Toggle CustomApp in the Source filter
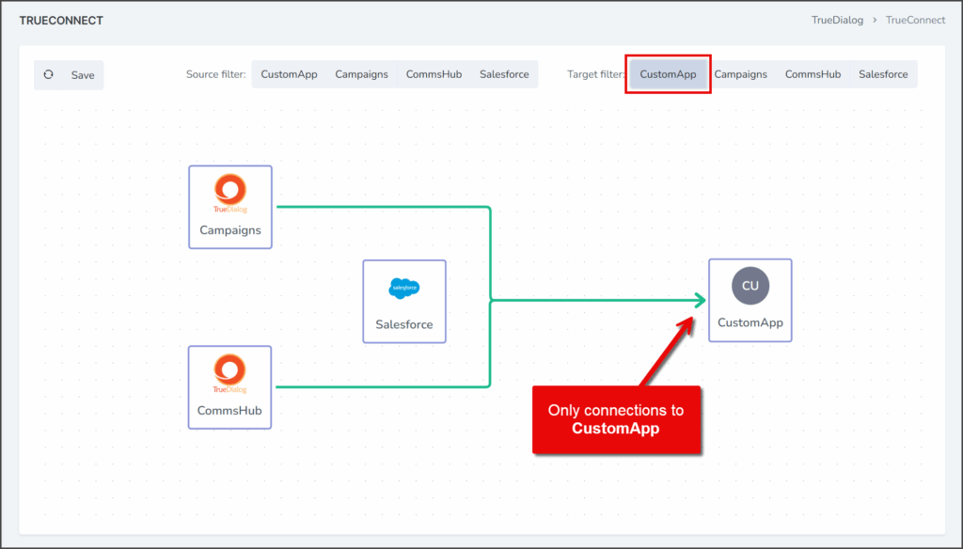 coord(289,74)
